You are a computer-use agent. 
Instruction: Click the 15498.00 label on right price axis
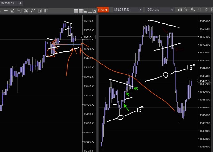[205, 60]
